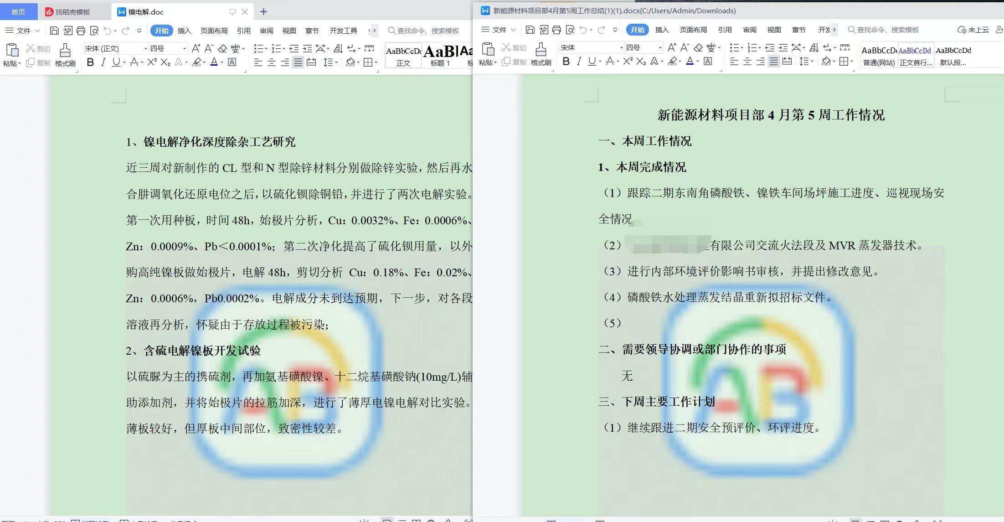Click Print icon in 镍电解.doc window
The width and height of the screenshot is (1004, 522).
pos(81,31)
